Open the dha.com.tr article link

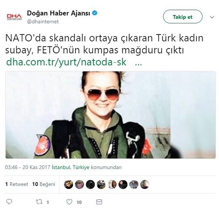[x=66, y=62]
